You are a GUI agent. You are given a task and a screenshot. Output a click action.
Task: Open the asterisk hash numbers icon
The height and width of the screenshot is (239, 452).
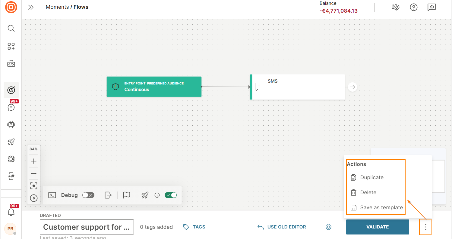11,176
